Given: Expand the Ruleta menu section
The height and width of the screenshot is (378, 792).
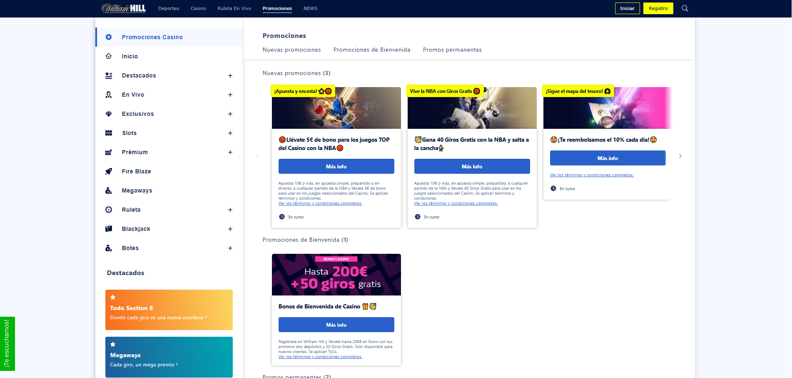Looking at the screenshot, I should [230, 210].
